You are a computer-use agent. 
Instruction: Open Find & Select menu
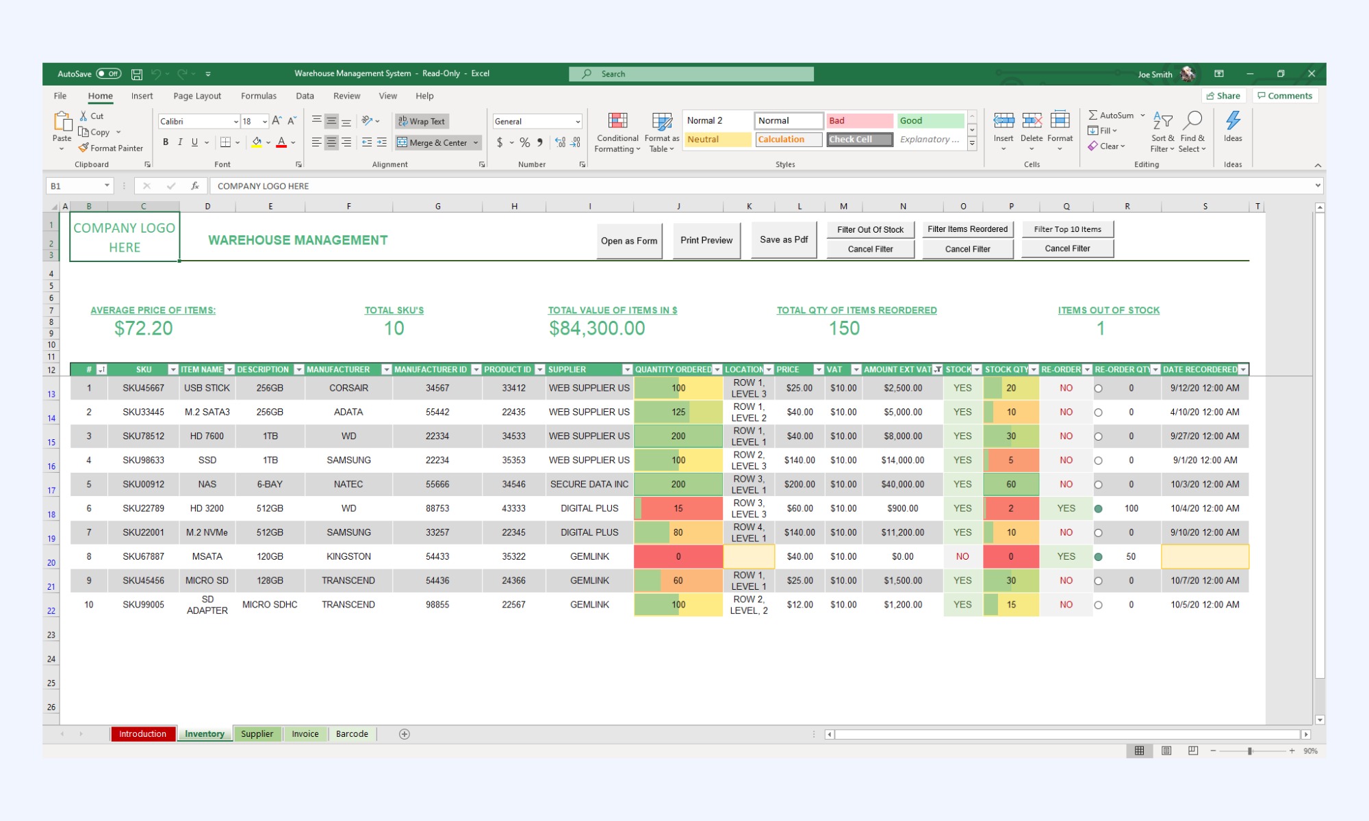coord(1192,133)
